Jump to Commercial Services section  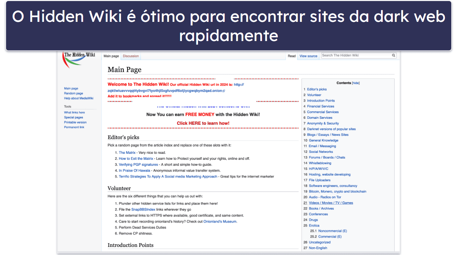323,112
